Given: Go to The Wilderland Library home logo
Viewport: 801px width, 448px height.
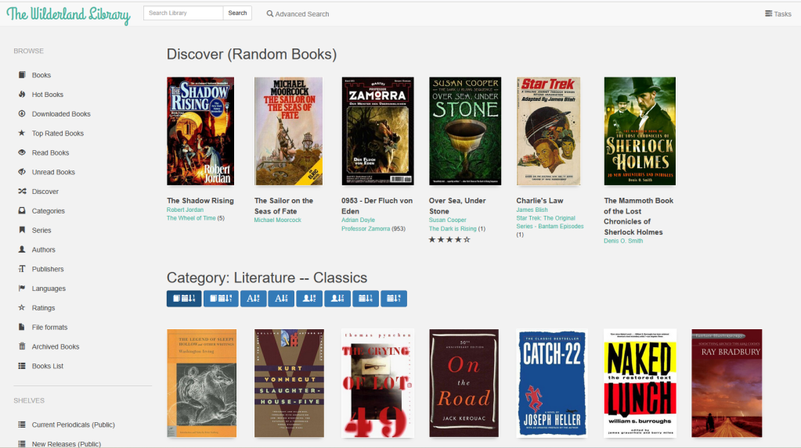Looking at the screenshot, I should [x=68, y=14].
